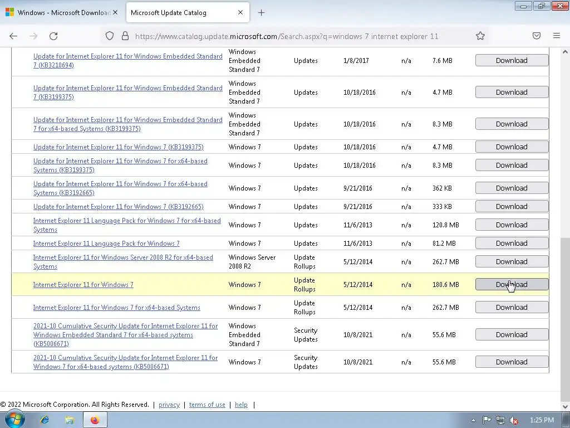Click the scrollbar down arrow
The height and width of the screenshot is (428, 570).
click(x=566, y=406)
